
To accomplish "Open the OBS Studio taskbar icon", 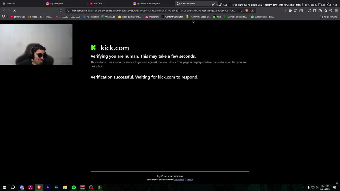I will click(91, 188).
